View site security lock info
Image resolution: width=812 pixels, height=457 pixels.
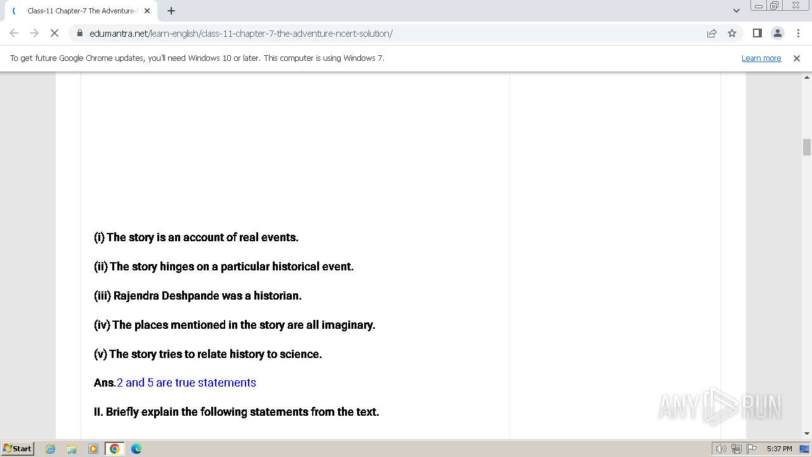pyautogui.click(x=80, y=33)
